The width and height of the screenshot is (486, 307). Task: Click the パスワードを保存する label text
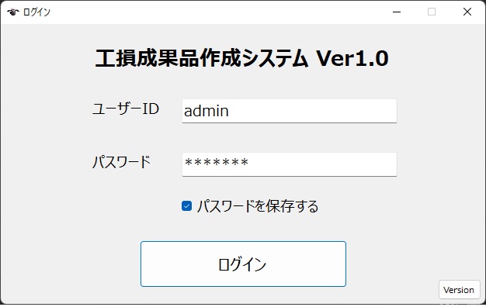[258, 206]
